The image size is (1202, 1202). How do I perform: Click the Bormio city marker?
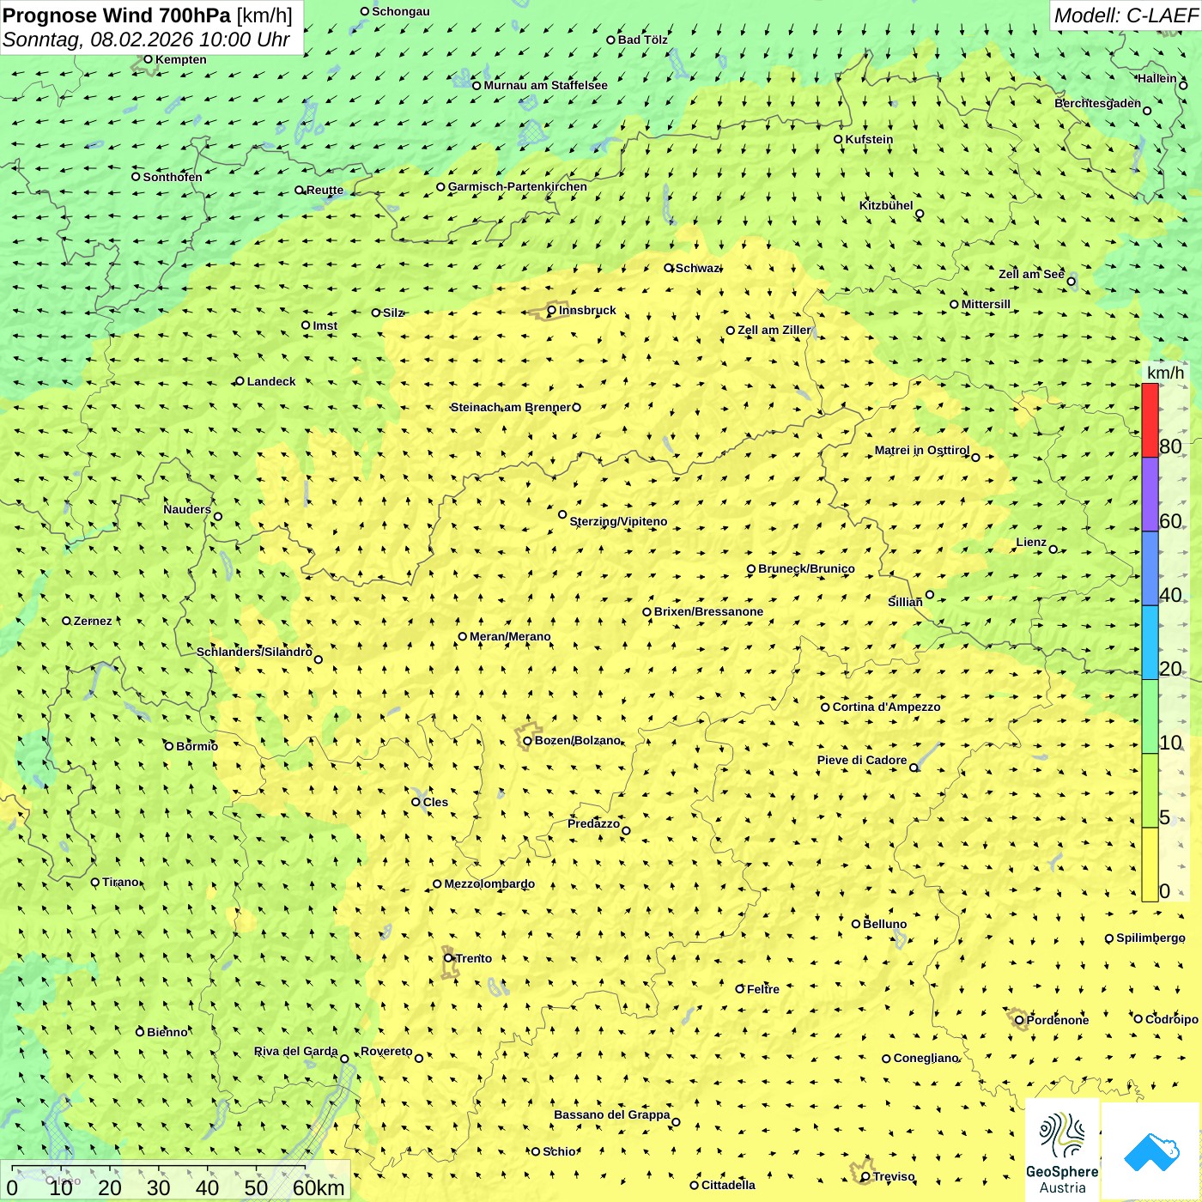169,746
